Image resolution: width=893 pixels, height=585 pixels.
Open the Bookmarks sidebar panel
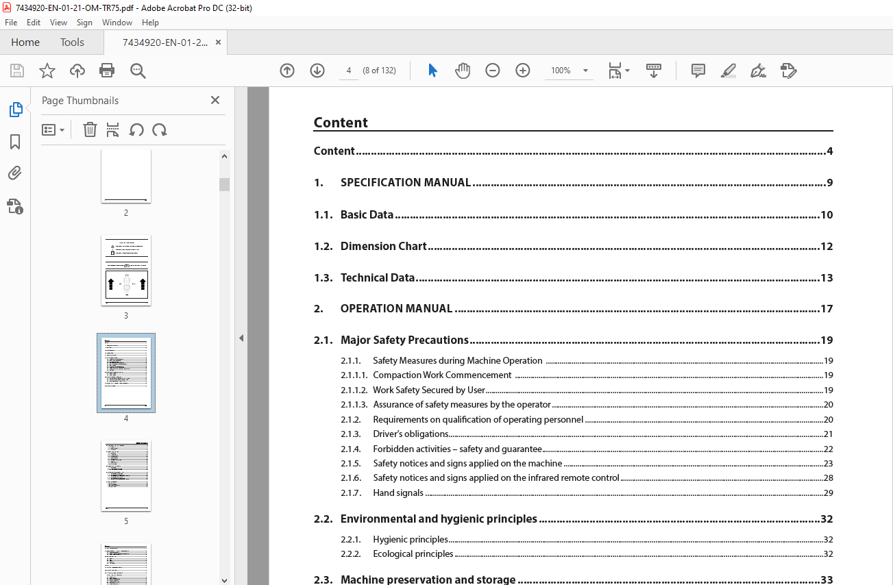(x=15, y=142)
